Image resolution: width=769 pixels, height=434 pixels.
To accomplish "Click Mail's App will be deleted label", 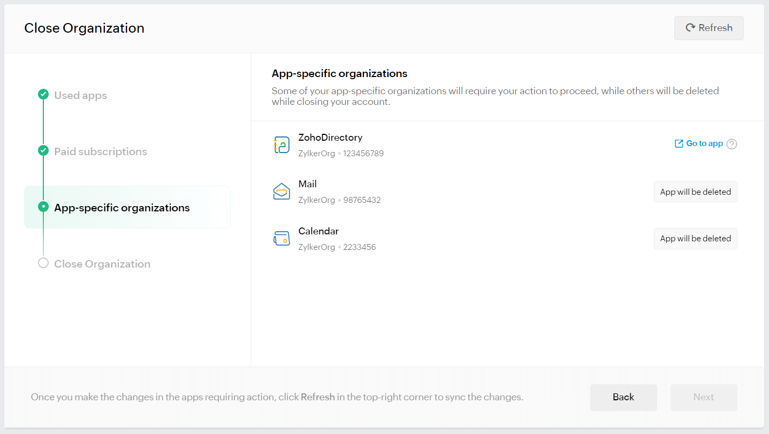I will [x=695, y=192].
